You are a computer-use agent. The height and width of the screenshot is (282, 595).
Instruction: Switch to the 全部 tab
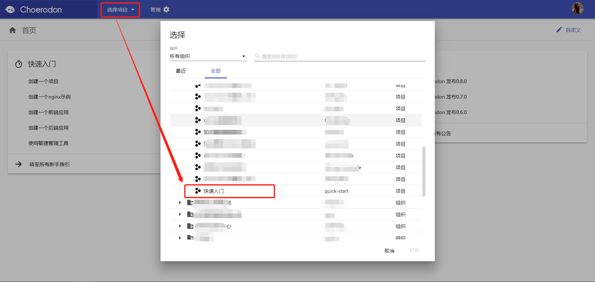(x=216, y=71)
